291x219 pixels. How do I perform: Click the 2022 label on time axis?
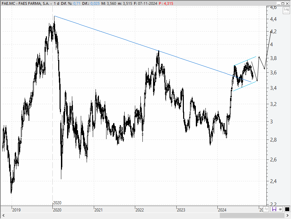(140, 210)
